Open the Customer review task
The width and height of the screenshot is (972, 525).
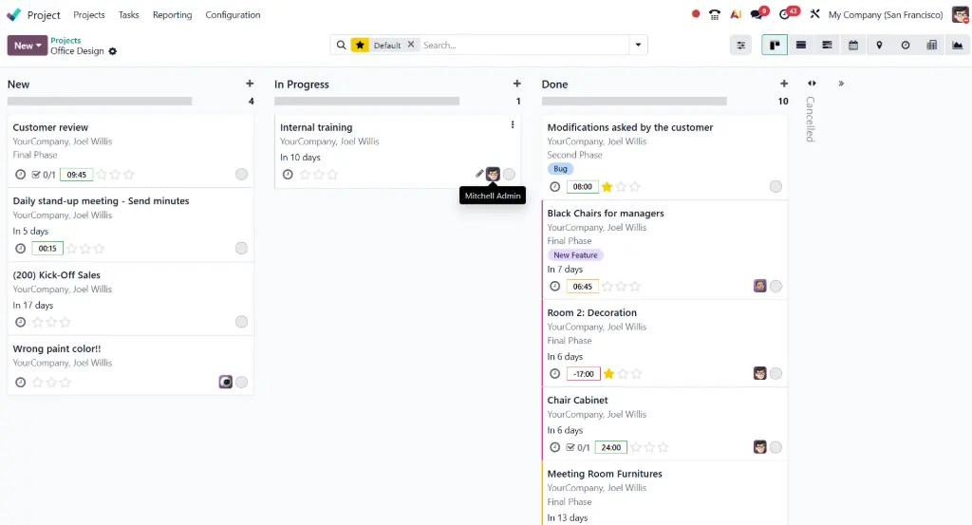51,127
